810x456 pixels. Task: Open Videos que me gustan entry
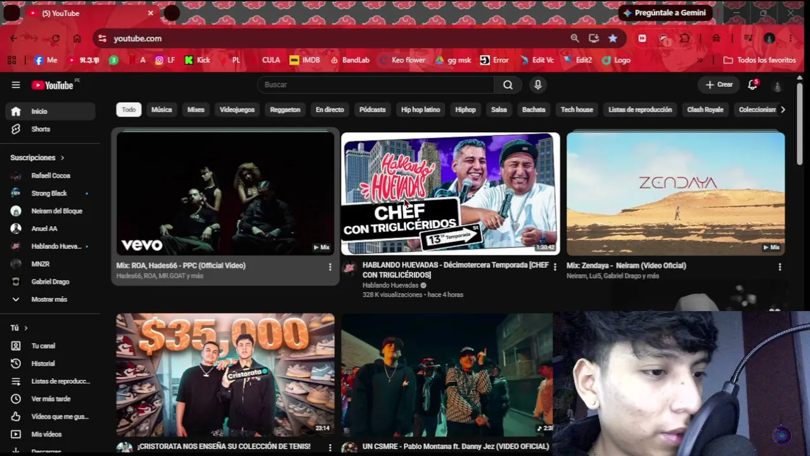[x=51, y=417]
